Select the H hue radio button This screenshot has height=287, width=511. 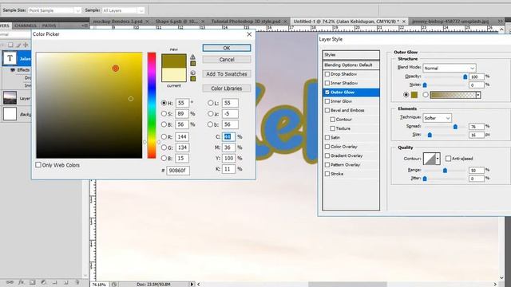tap(164, 103)
